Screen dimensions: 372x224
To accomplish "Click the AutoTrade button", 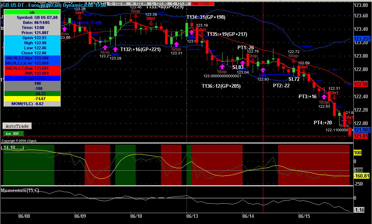I will coord(17,126).
